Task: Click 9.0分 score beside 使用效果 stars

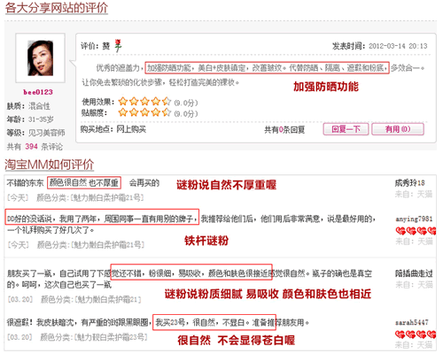Action: 186,103
